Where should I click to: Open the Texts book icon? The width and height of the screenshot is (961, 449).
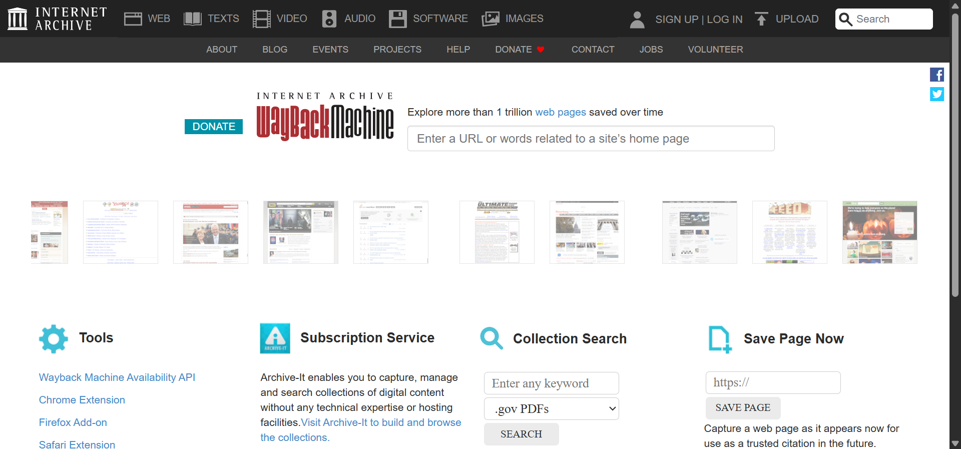[x=192, y=19]
